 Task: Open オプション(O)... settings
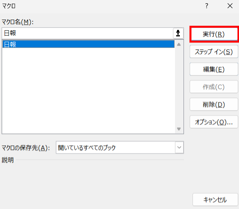[x=214, y=122]
